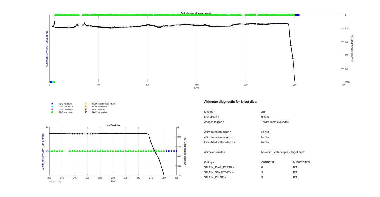The height and width of the screenshot is (197, 380).
Task: Click the 'Dive' x-axis label of the last 50 dives plot
Action: coord(113,181)
